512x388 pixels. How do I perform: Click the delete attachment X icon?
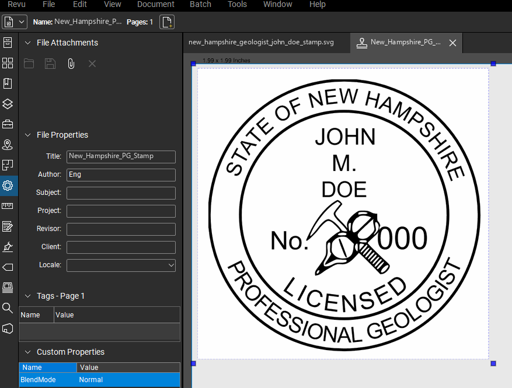(92, 64)
